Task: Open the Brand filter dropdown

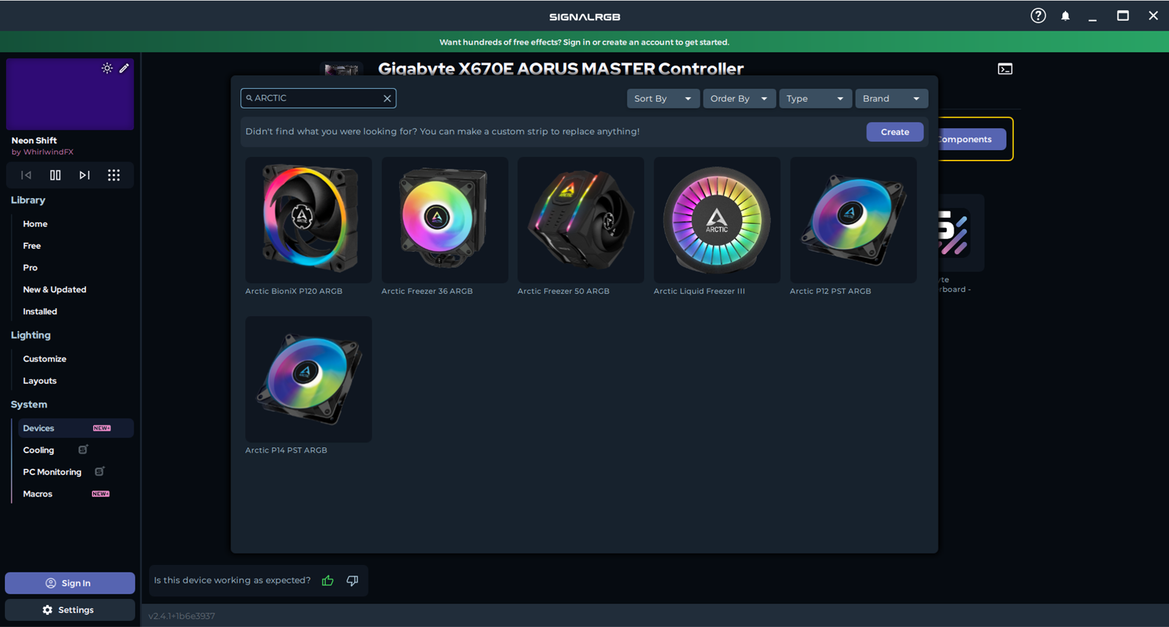Action: click(x=891, y=98)
